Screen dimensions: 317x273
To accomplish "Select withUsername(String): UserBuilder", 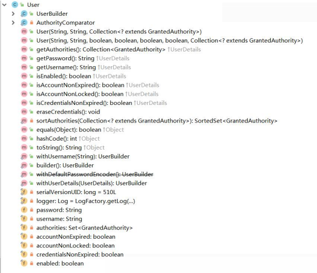I will pyautogui.click(x=83, y=156).
